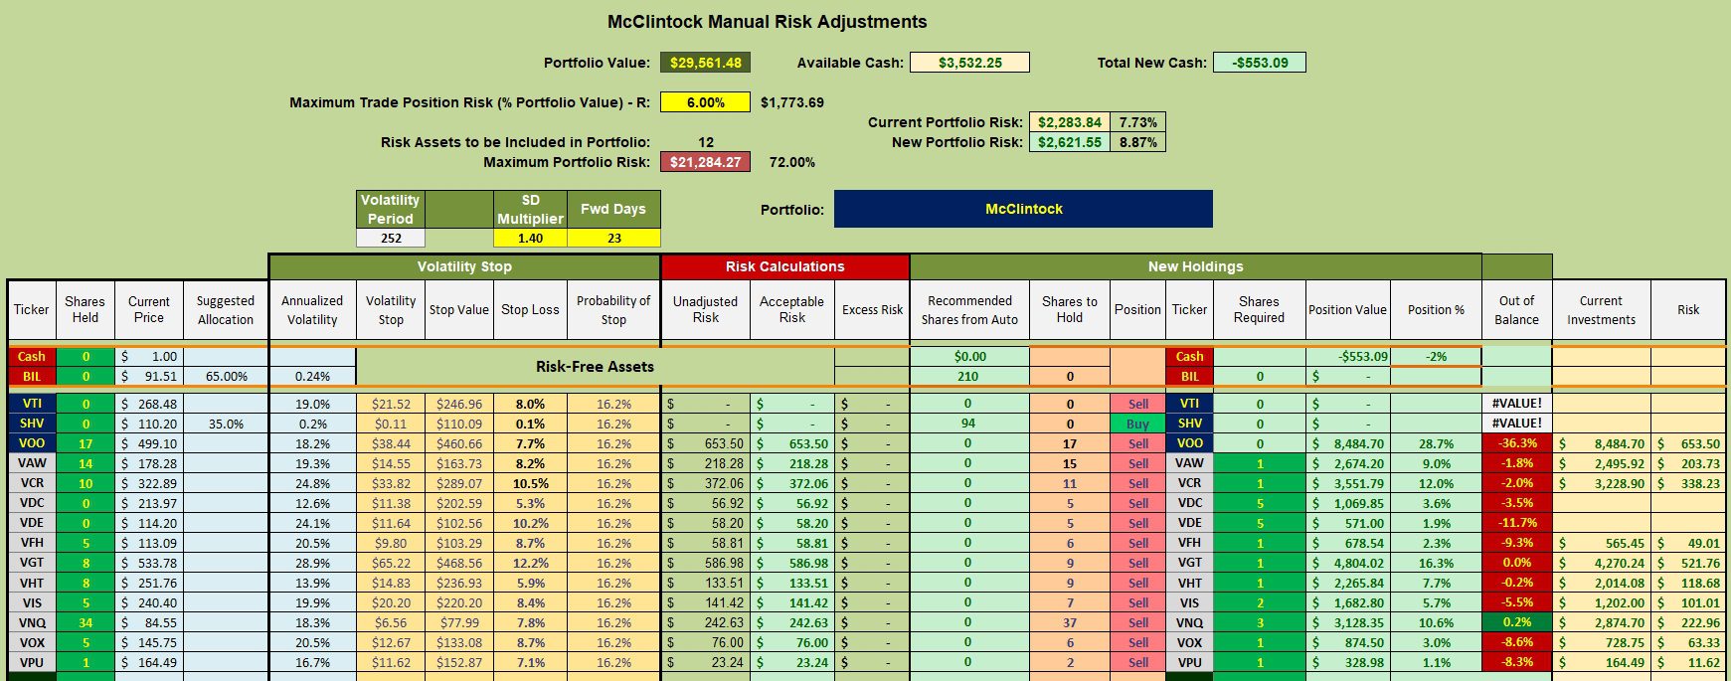Viewport: 1731px width, 681px height.
Task: Click VNQ out of balance 0.2%
Action: pos(1517,623)
